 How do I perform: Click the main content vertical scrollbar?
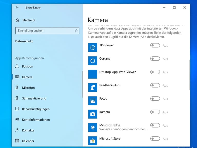189,75
